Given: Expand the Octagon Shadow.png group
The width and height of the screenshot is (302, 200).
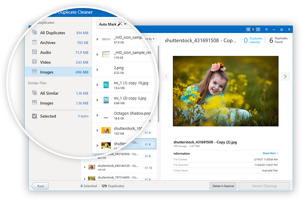Looking at the screenshot, I should coord(97,115).
